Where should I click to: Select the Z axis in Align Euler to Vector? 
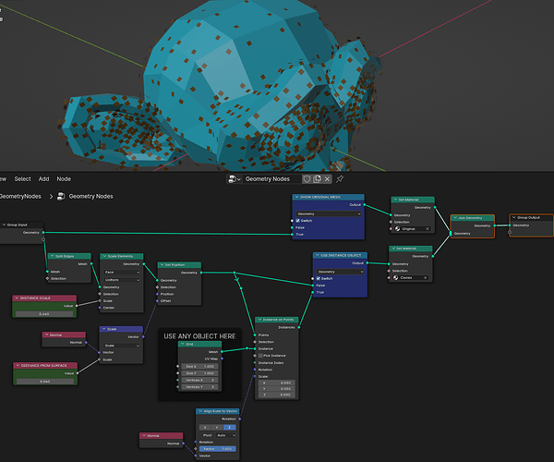pos(229,428)
